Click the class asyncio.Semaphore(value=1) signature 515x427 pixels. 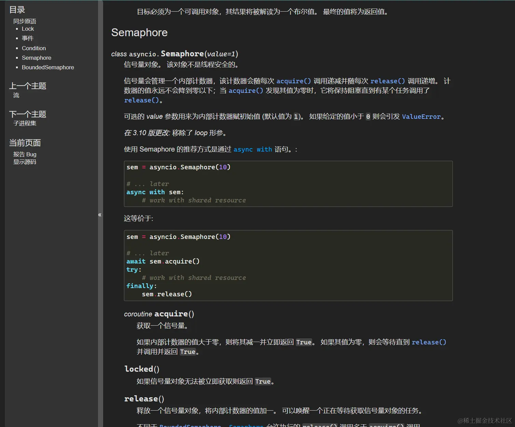(x=175, y=54)
